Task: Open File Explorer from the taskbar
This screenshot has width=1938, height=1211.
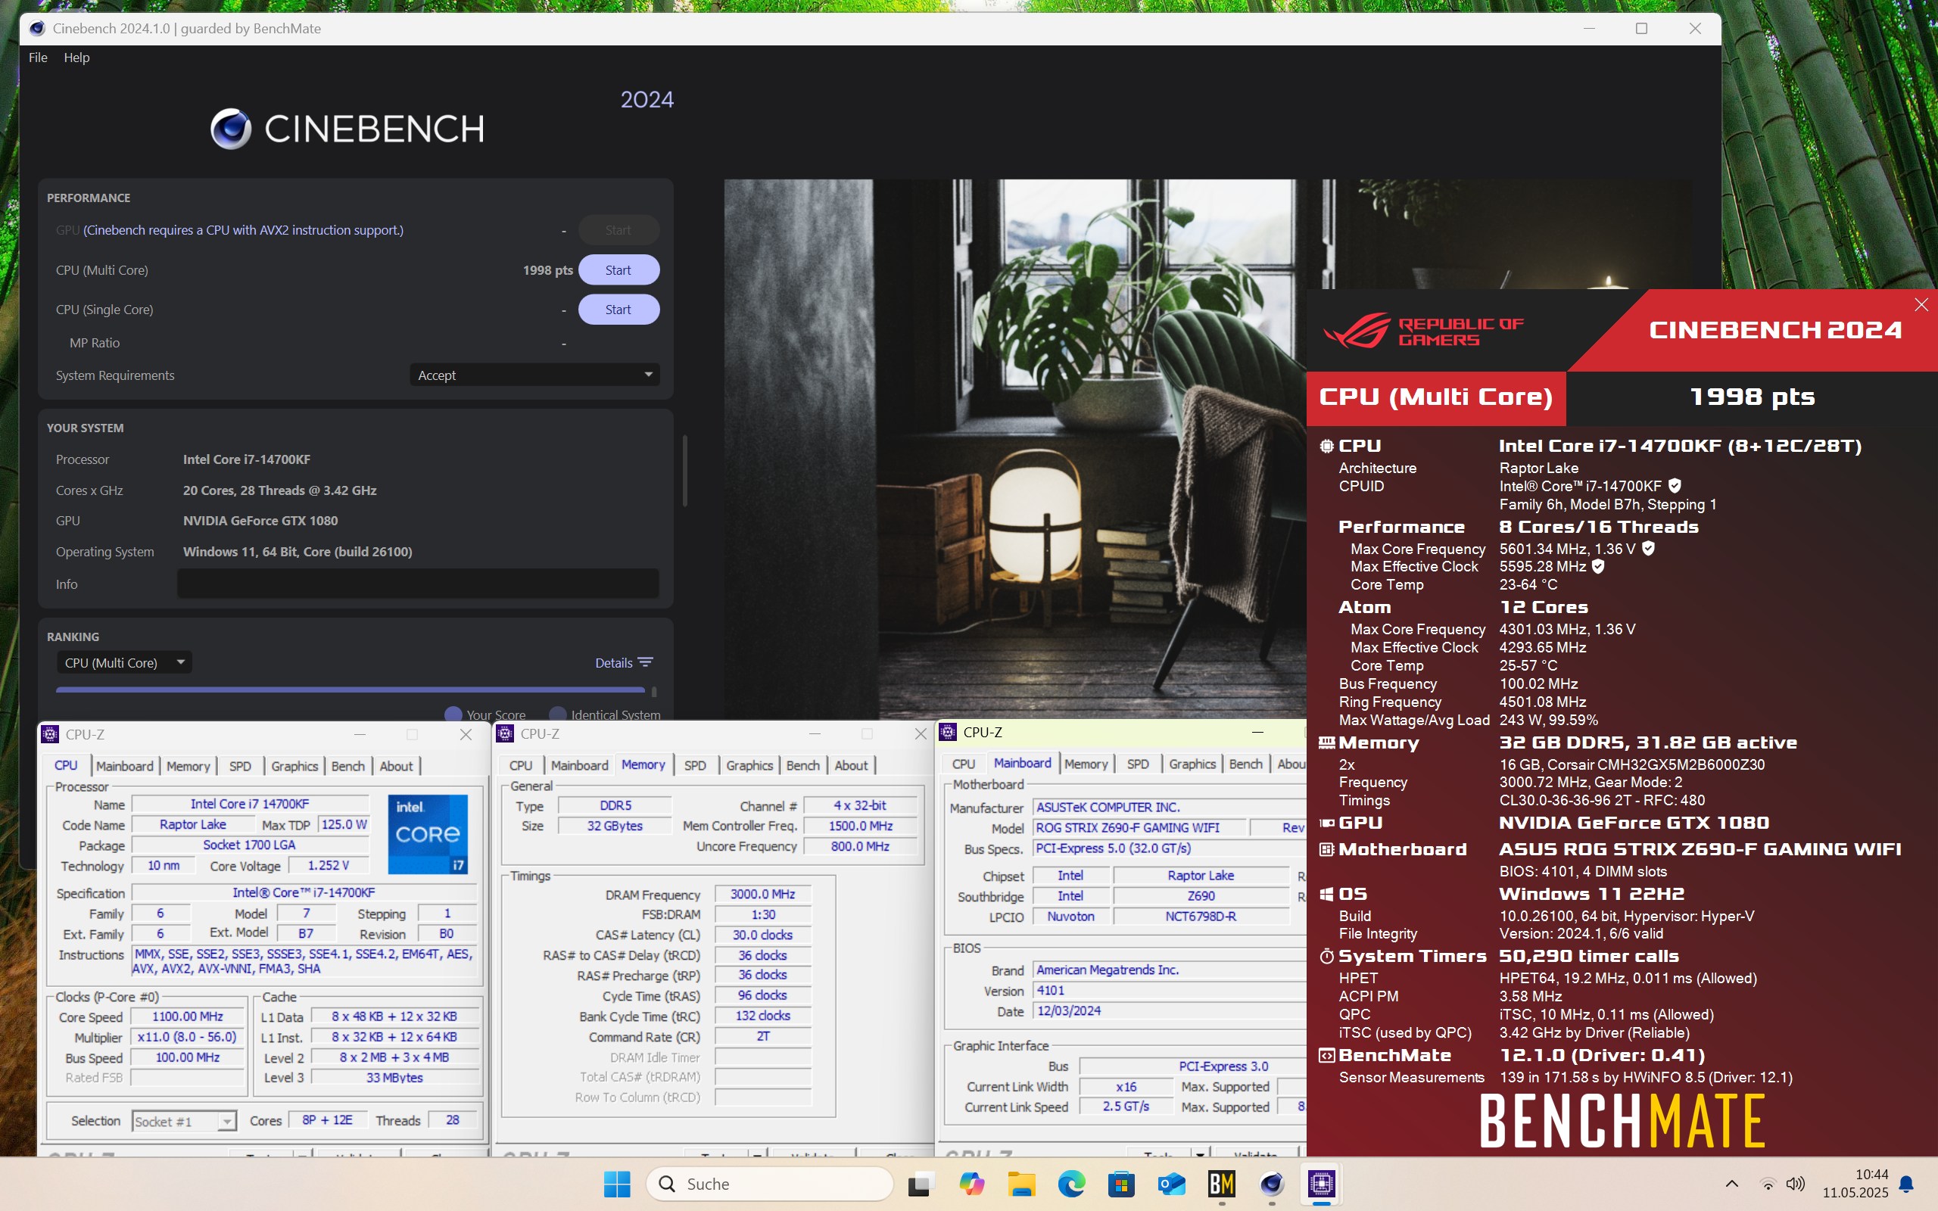Action: point(1021,1184)
